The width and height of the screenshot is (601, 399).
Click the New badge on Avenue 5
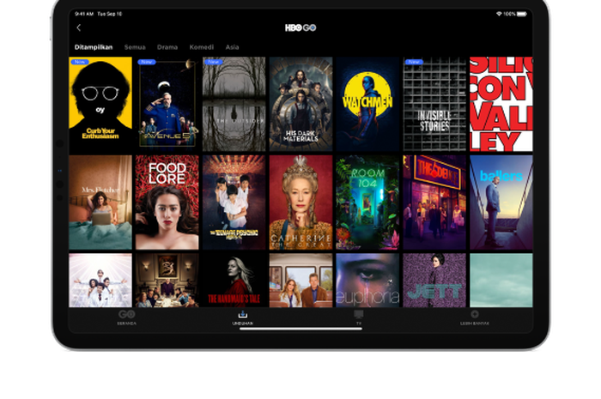(x=147, y=62)
